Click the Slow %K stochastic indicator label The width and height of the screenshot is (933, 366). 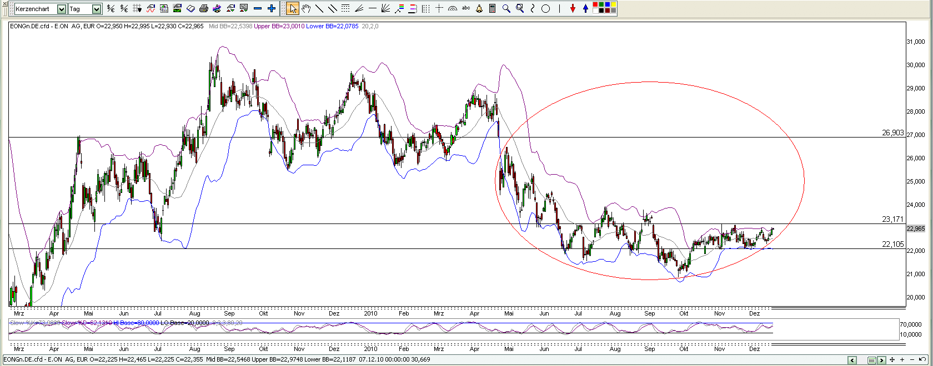(35, 323)
